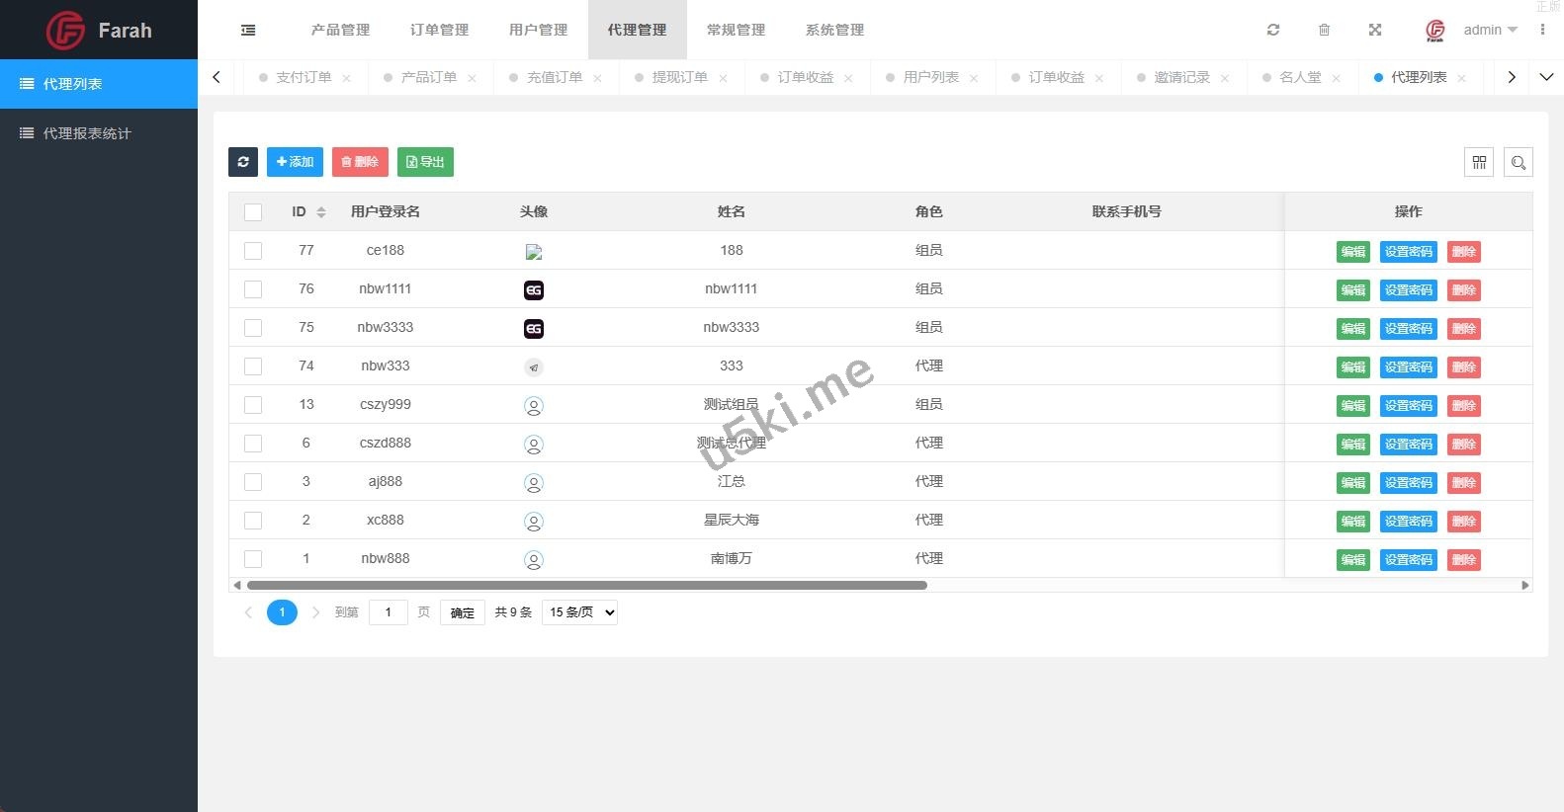
Task: Switch to the 用户列表 tab
Action: 930,77
